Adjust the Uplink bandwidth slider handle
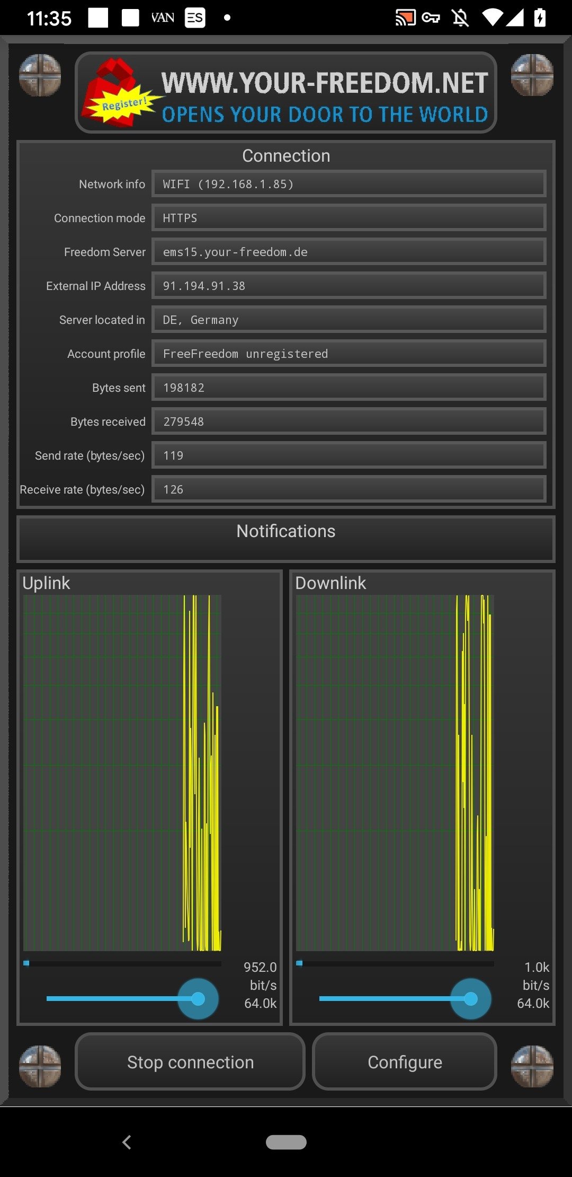Screen dimensions: 572x1177 (x=198, y=999)
